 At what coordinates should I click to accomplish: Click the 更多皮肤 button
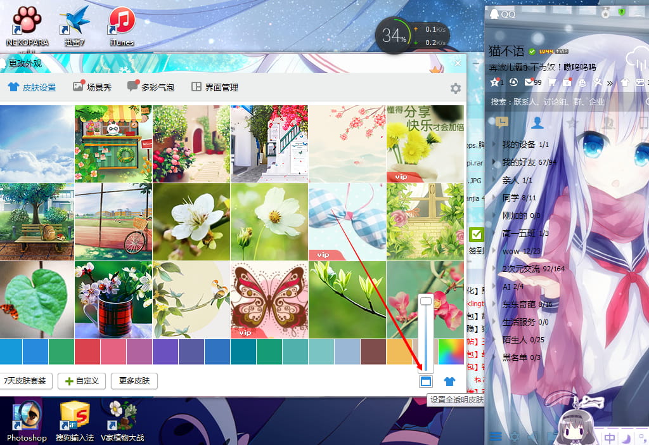pyautogui.click(x=134, y=381)
